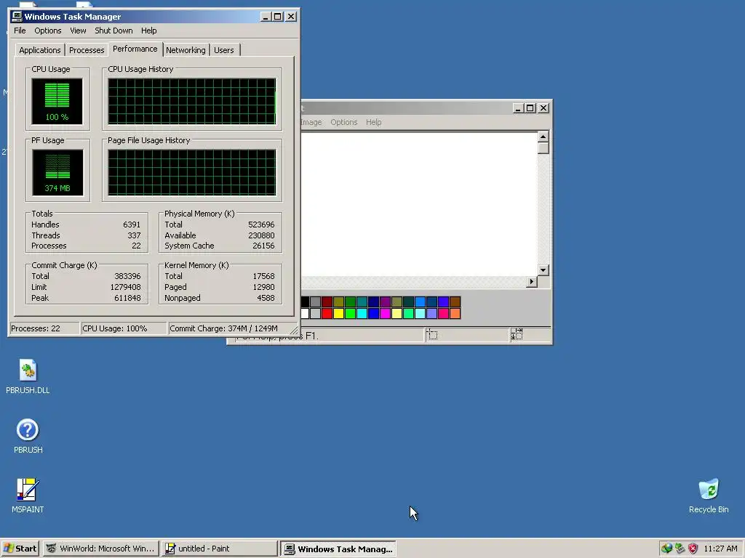Click the security alert shield tray icon
This screenshot has height=558, width=745.
(x=693, y=549)
